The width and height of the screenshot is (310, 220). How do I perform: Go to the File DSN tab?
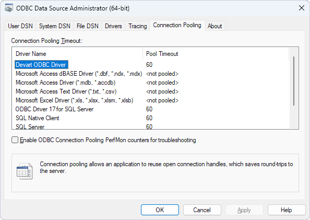[87, 26]
